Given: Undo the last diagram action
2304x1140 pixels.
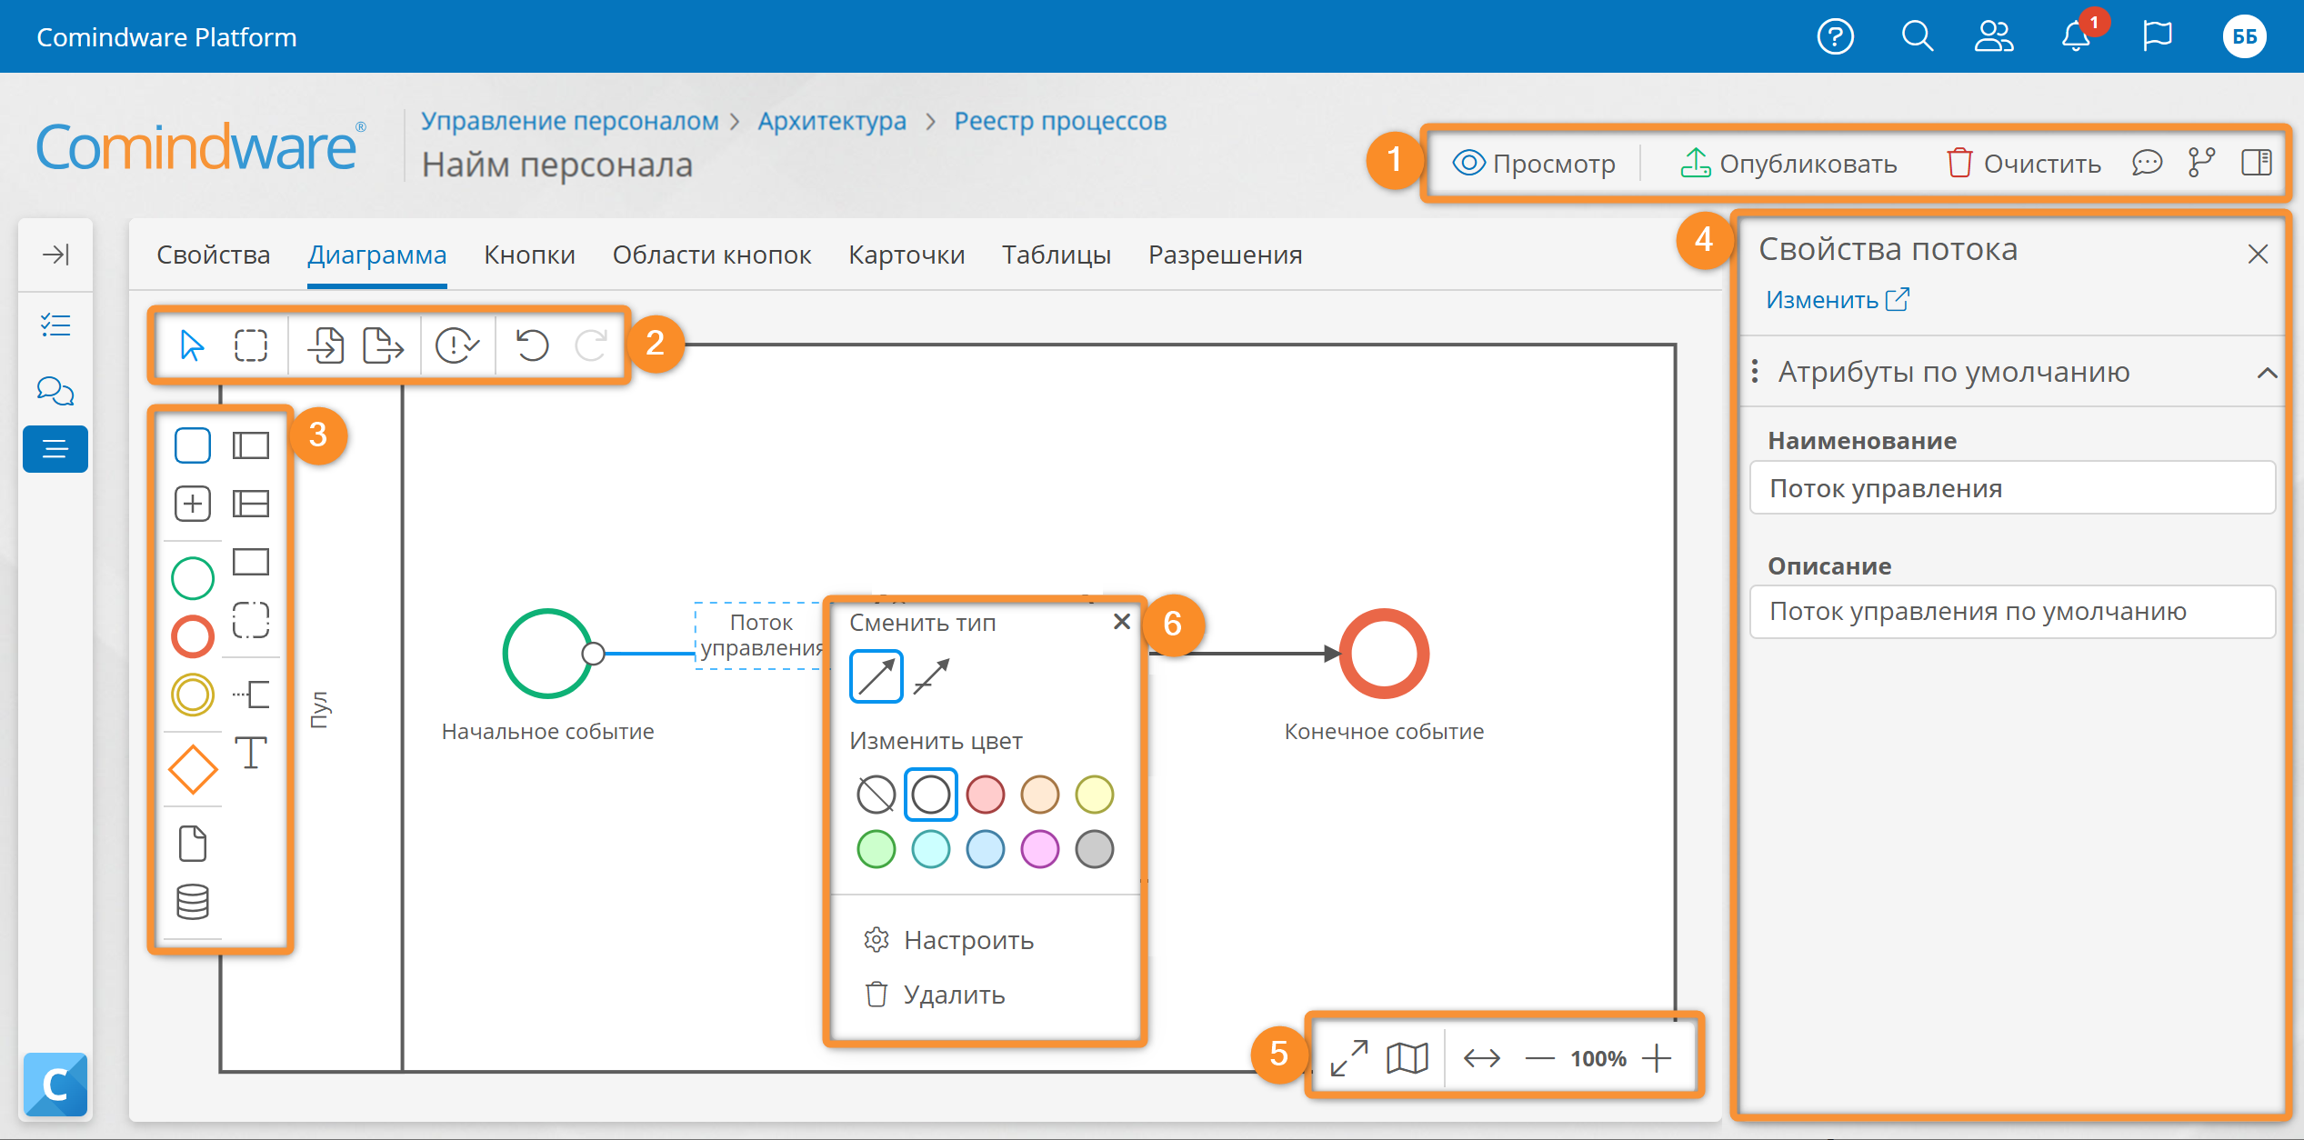Looking at the screenshot, I should [532, 346].
